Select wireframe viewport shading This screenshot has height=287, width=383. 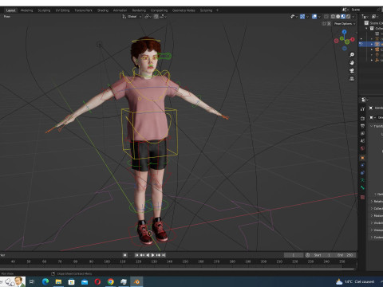click(333, 17)
